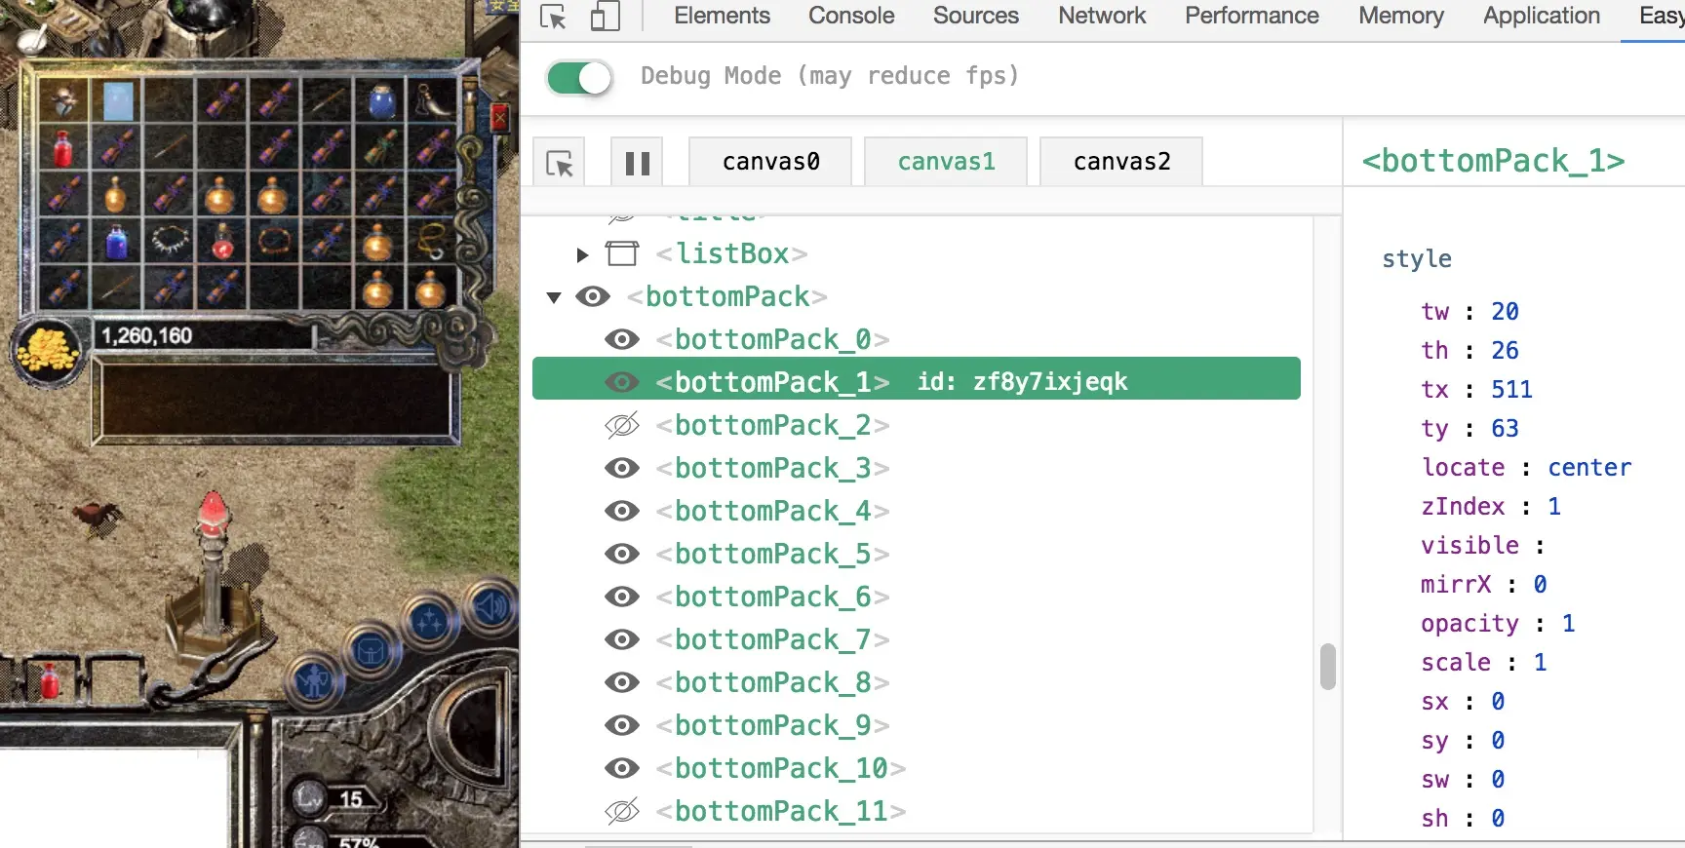This screenshot has height=848, width=1685.
Task: Click the pearl necklace inventory item
Action: [170, 240]
